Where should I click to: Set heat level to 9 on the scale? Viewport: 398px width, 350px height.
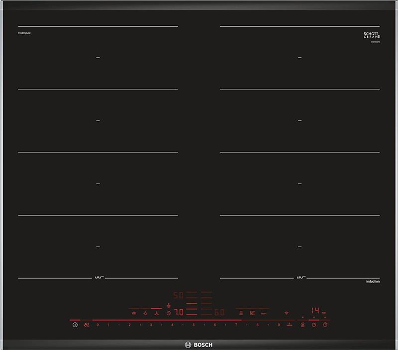[279, 325]
